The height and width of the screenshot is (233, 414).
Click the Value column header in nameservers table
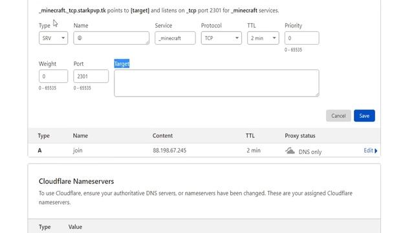coord(75,227)
